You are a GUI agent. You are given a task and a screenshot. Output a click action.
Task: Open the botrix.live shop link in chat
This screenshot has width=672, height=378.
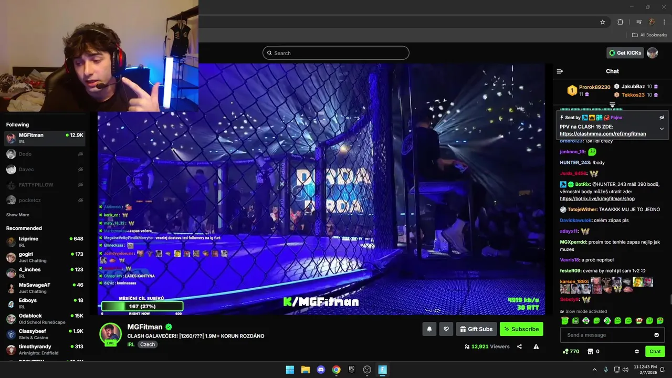tap(597, 199)
